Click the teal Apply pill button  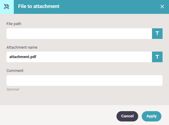151,116
